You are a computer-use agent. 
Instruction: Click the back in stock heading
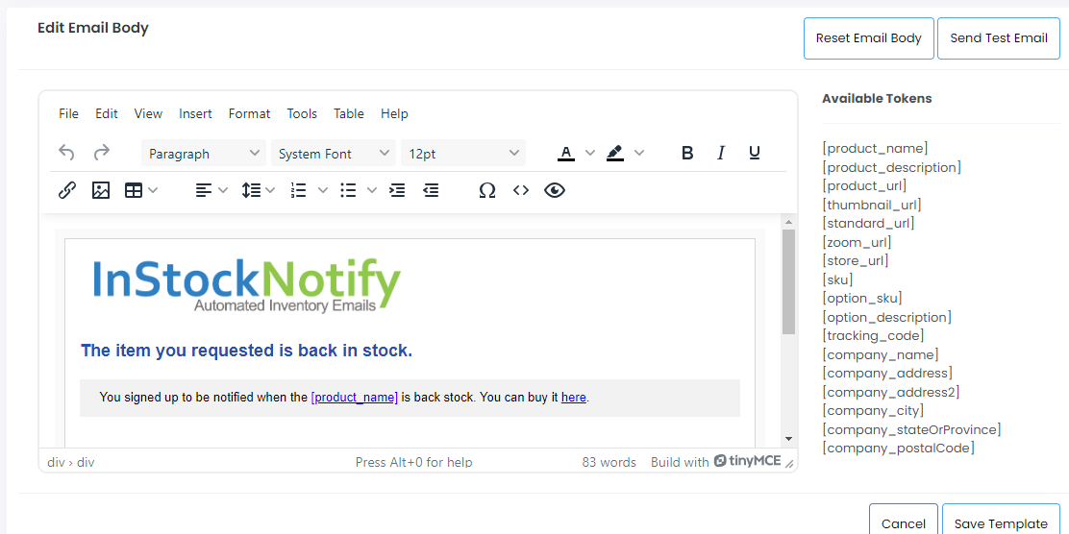coord(246,351)
